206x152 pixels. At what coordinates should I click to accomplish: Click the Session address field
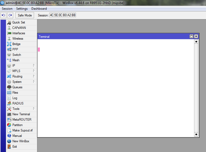(x=63, y=15)
